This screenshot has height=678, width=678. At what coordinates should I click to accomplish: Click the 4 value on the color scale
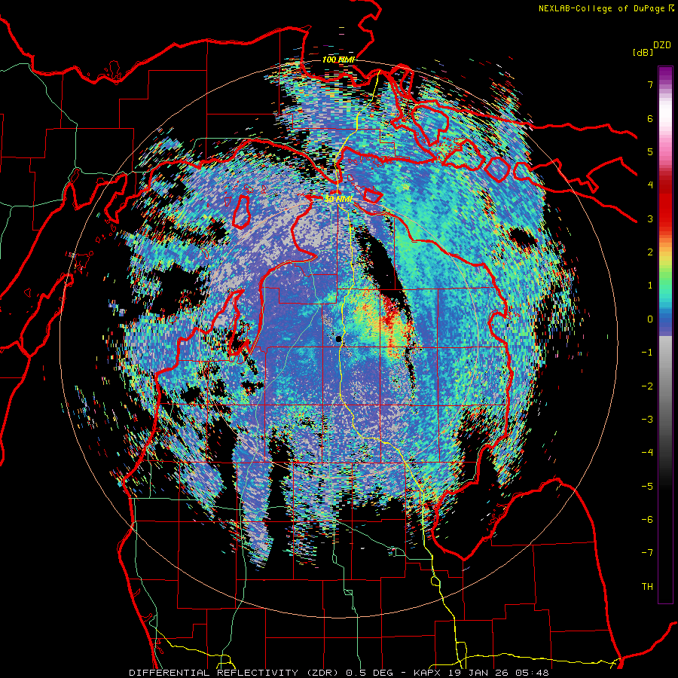click(650, 185)
